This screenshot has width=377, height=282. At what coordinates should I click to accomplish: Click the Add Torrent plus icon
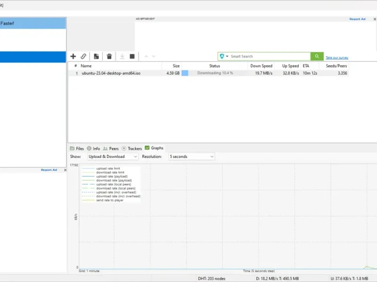(73, 56)
